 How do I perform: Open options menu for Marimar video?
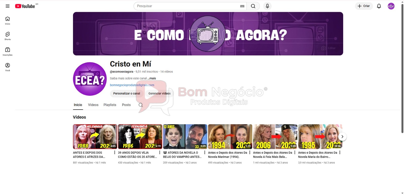click(250, 152)
